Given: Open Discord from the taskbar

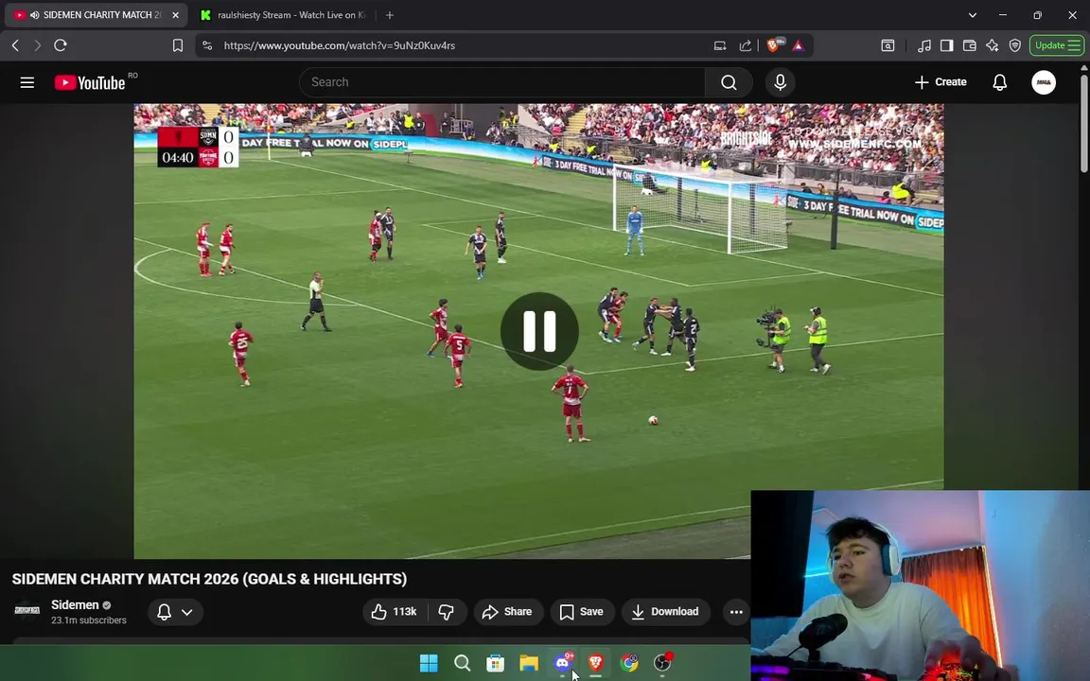Looking at the screenshot, I should (x=562, y=662).
